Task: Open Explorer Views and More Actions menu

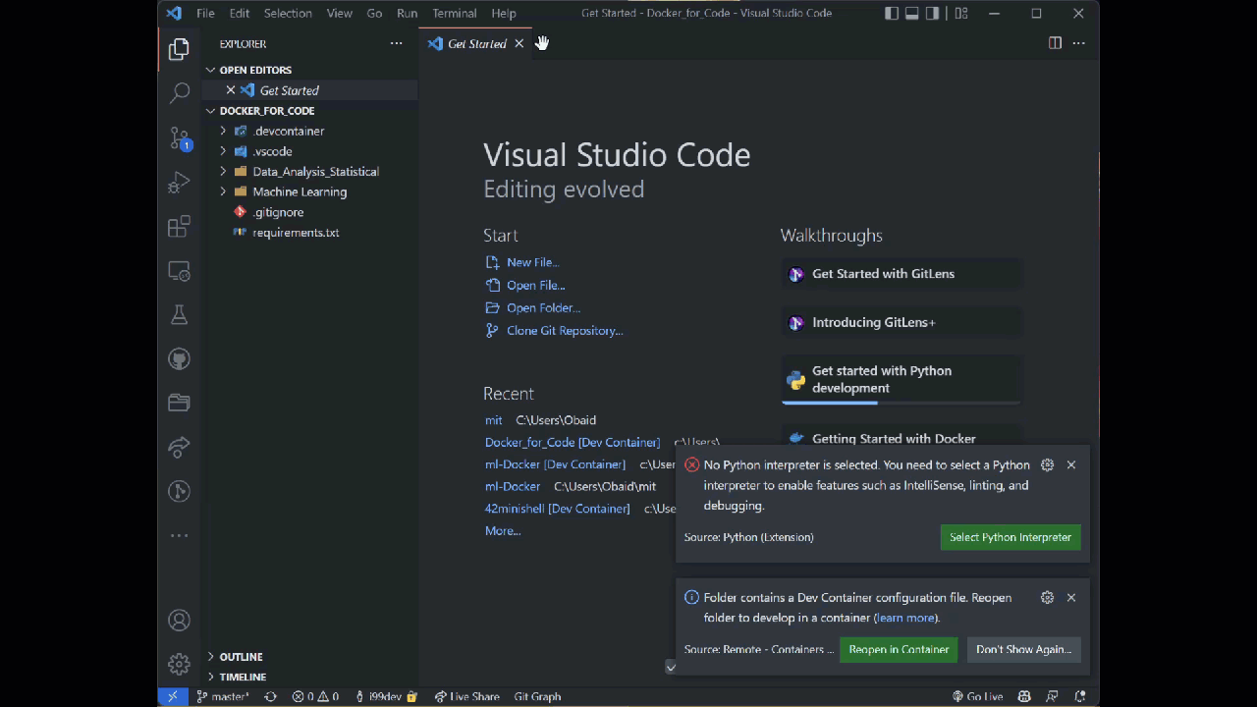Action: [396, 43]
